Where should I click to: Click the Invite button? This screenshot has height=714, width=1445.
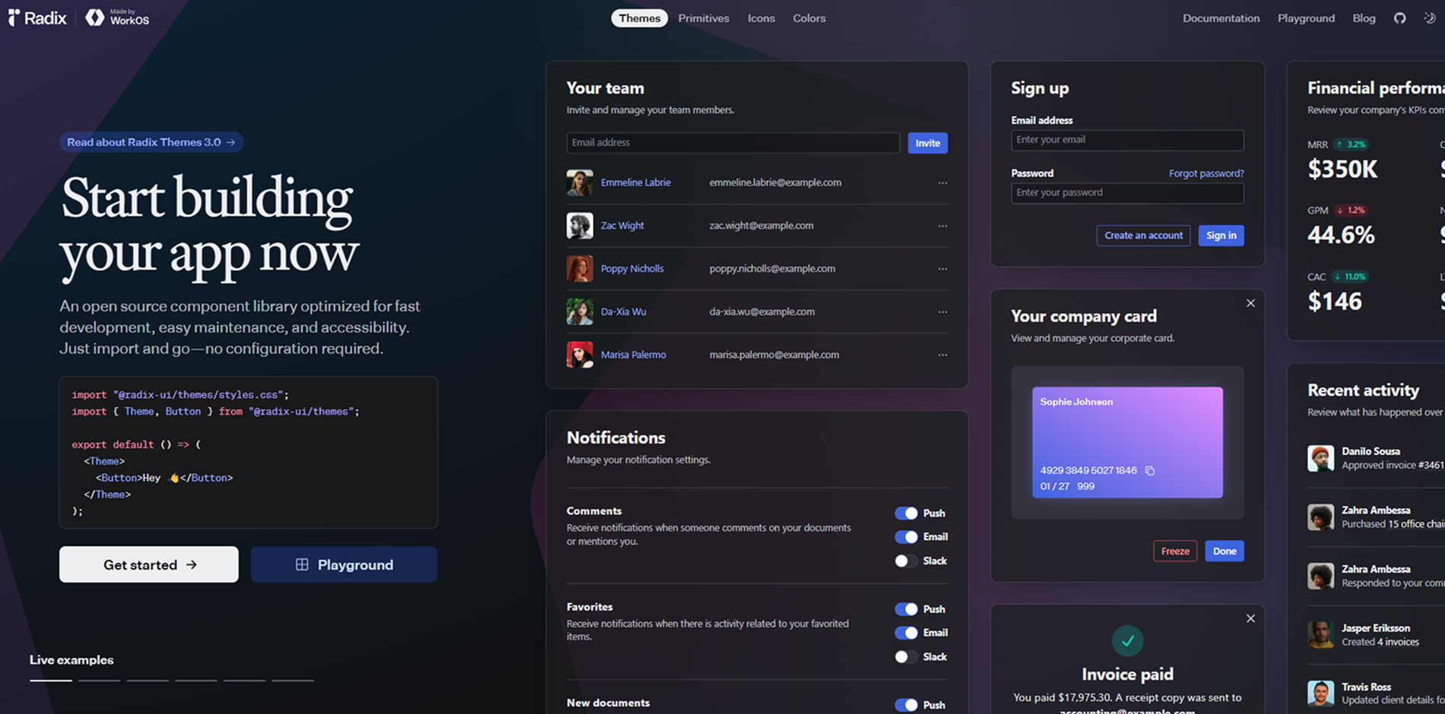click(927, 143)
